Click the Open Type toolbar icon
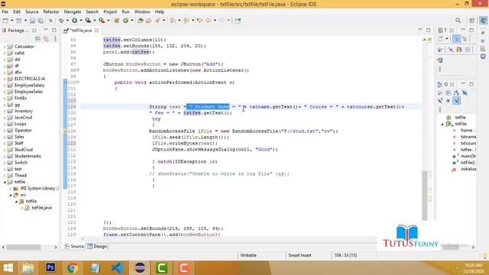Viewport: 489px width, 275px height. (141, 21)
